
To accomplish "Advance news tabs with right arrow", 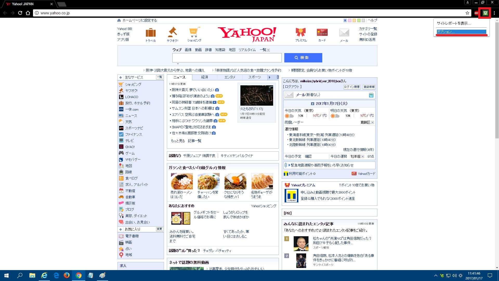I will coord(270,77).
